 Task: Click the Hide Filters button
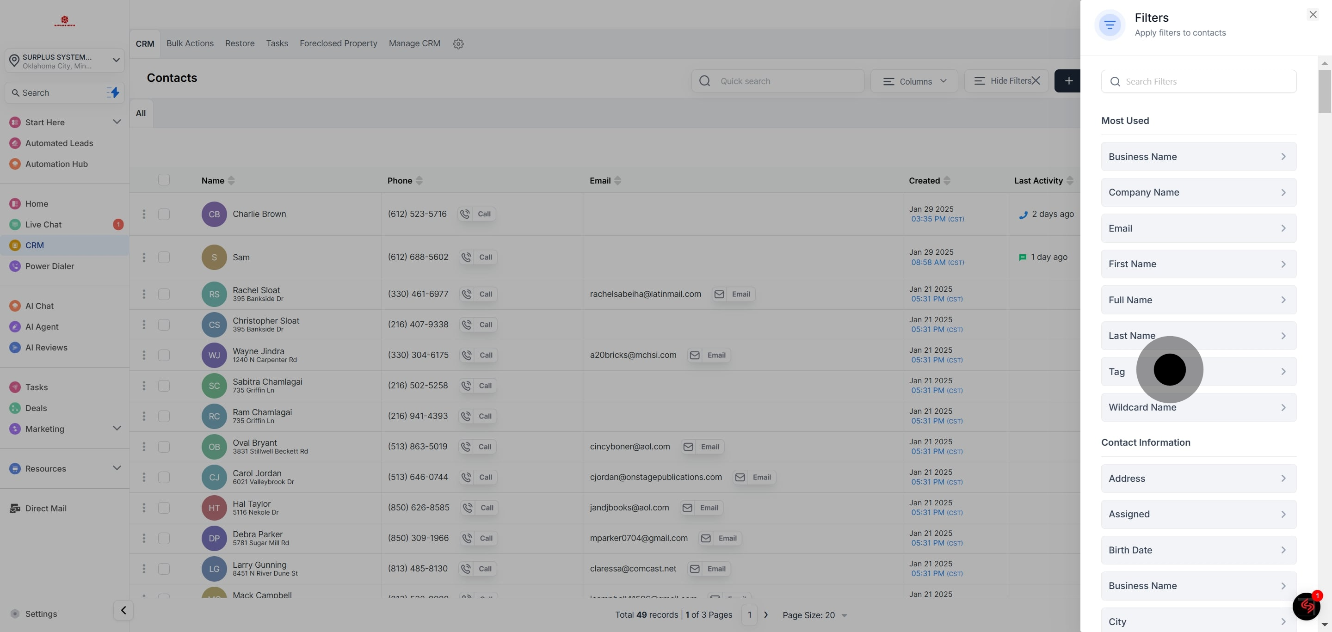coord(1006,81)
